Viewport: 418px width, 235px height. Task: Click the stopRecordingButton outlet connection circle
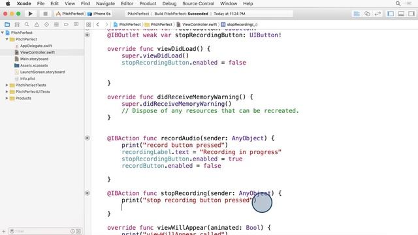click(88, 35)
